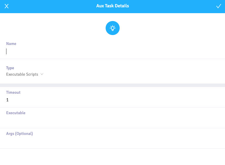Open the Executable Scripts type dropdown
225x165 pixels.
pos(25,74)
